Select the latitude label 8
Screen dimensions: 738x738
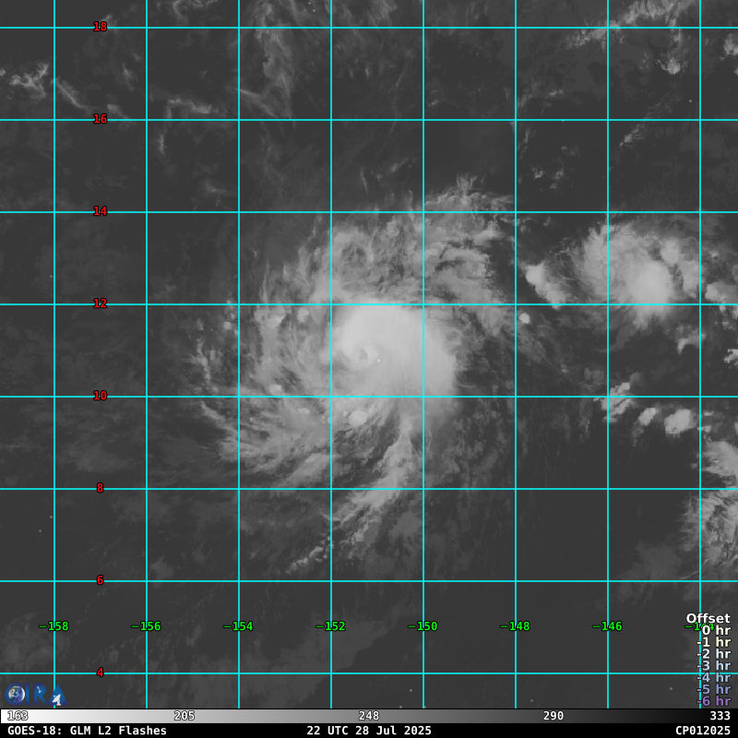point(101,488)
